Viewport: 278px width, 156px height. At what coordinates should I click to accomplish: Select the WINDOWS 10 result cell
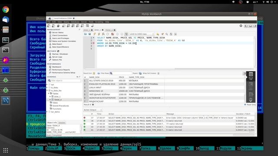pyautogui.click(x=103, y=91)
